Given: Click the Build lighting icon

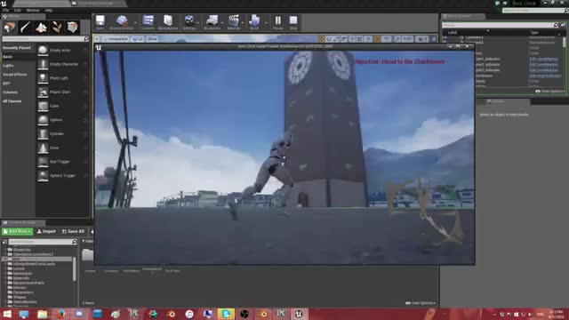Looking at the screenshot, I should point(254,22).
